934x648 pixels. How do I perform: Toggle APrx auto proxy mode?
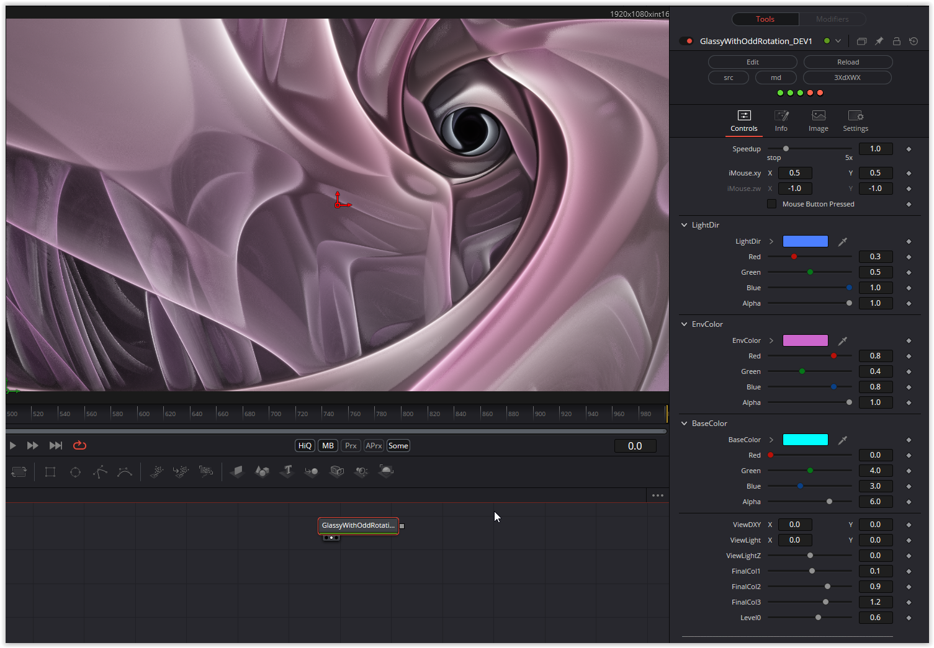[374, 446]
